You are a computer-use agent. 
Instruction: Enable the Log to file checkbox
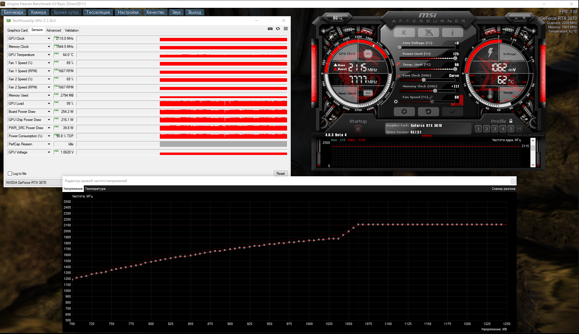click(10, 174)
